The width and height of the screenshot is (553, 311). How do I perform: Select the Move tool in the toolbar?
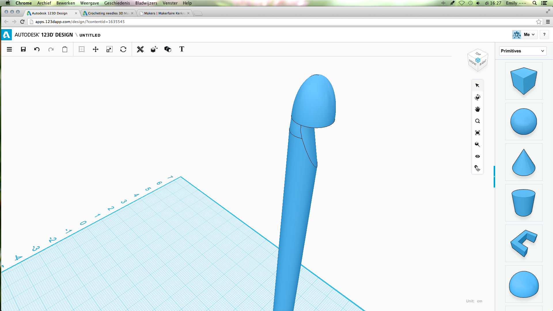[x=96, y=49]
